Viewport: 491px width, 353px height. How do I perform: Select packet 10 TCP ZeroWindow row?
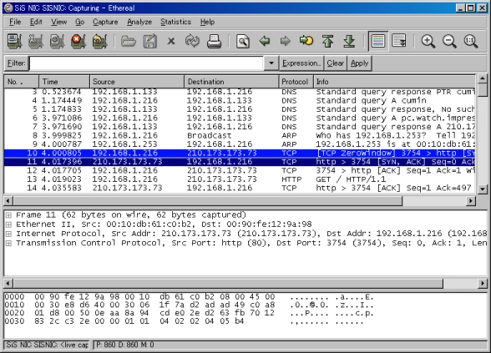[x=240, y=153]
